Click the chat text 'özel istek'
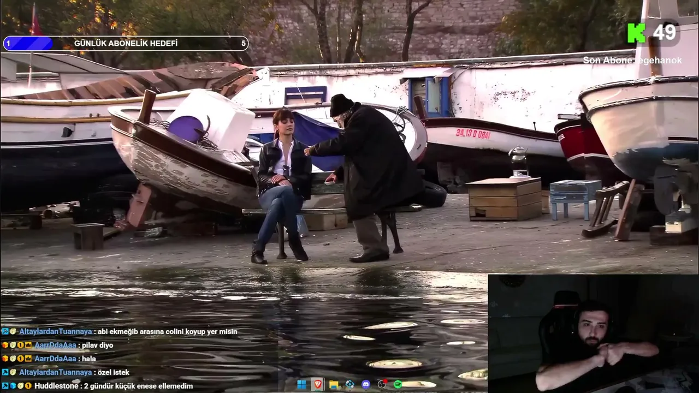Image resolution: width=699 pixels, height=393 pixels. point(114,372)
